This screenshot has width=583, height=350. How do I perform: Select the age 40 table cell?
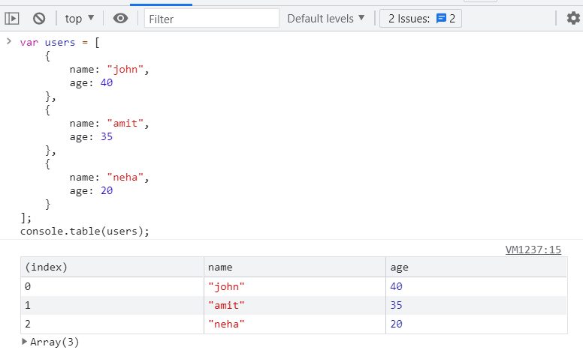tap(476, 286)
